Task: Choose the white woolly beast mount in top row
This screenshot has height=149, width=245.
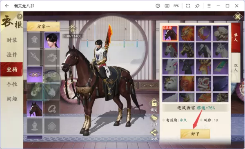Action: coord(220,33)
